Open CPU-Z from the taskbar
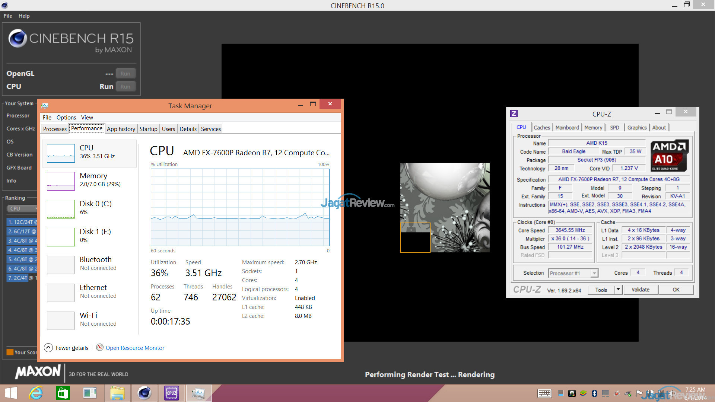Image resolution: width=715 pixels, height=402 pixels. pos(171,393)
